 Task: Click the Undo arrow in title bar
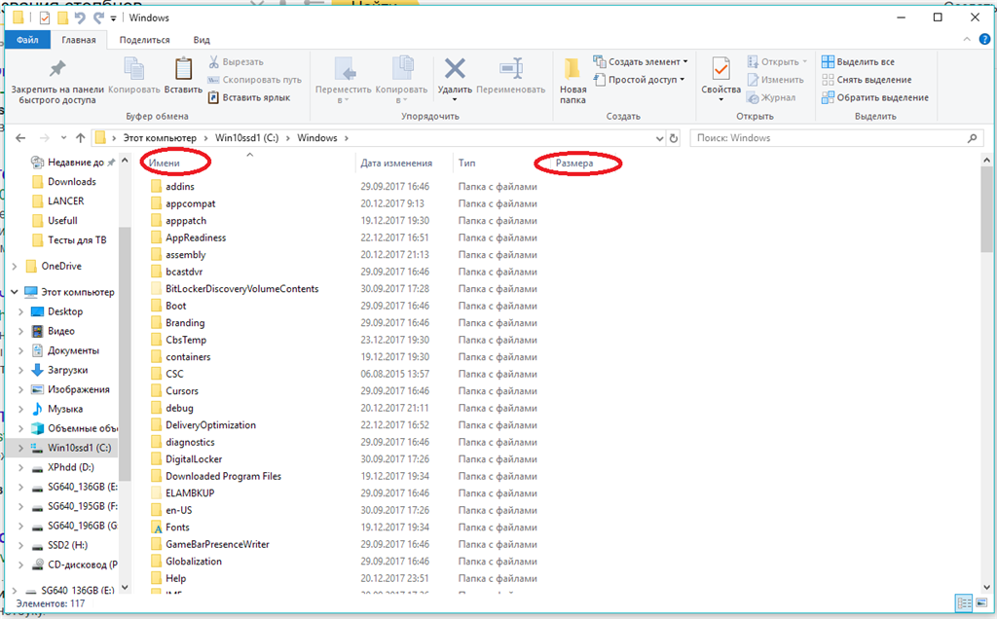coord(80,18)
